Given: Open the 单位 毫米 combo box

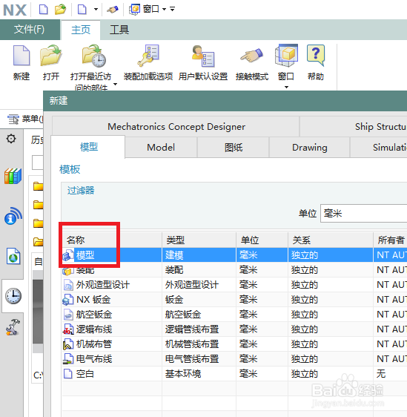Looking at the screenshot, I should [364, 213].
